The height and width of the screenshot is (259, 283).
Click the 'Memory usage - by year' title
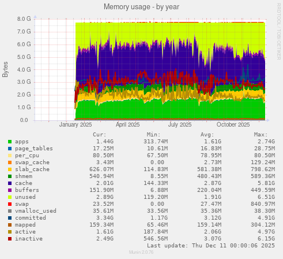[x=141, y=7]
